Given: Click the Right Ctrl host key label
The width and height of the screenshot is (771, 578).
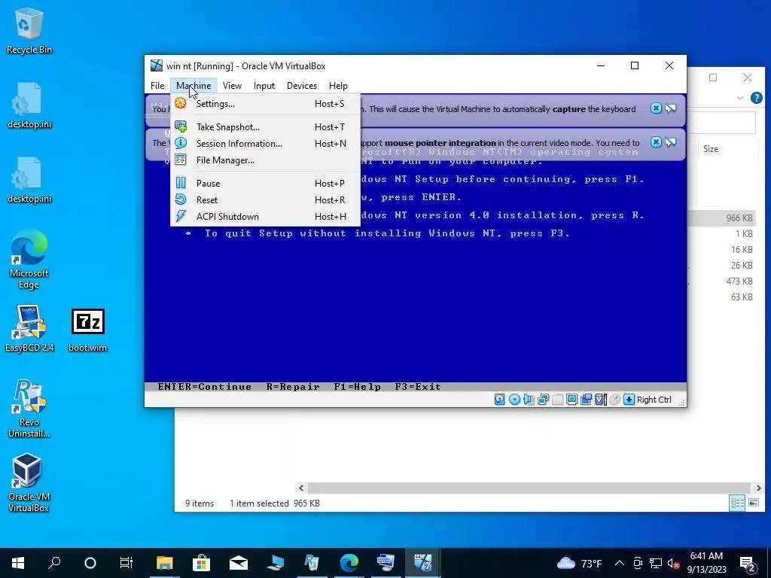Looking at the screenshot, I should pos(654,400).
